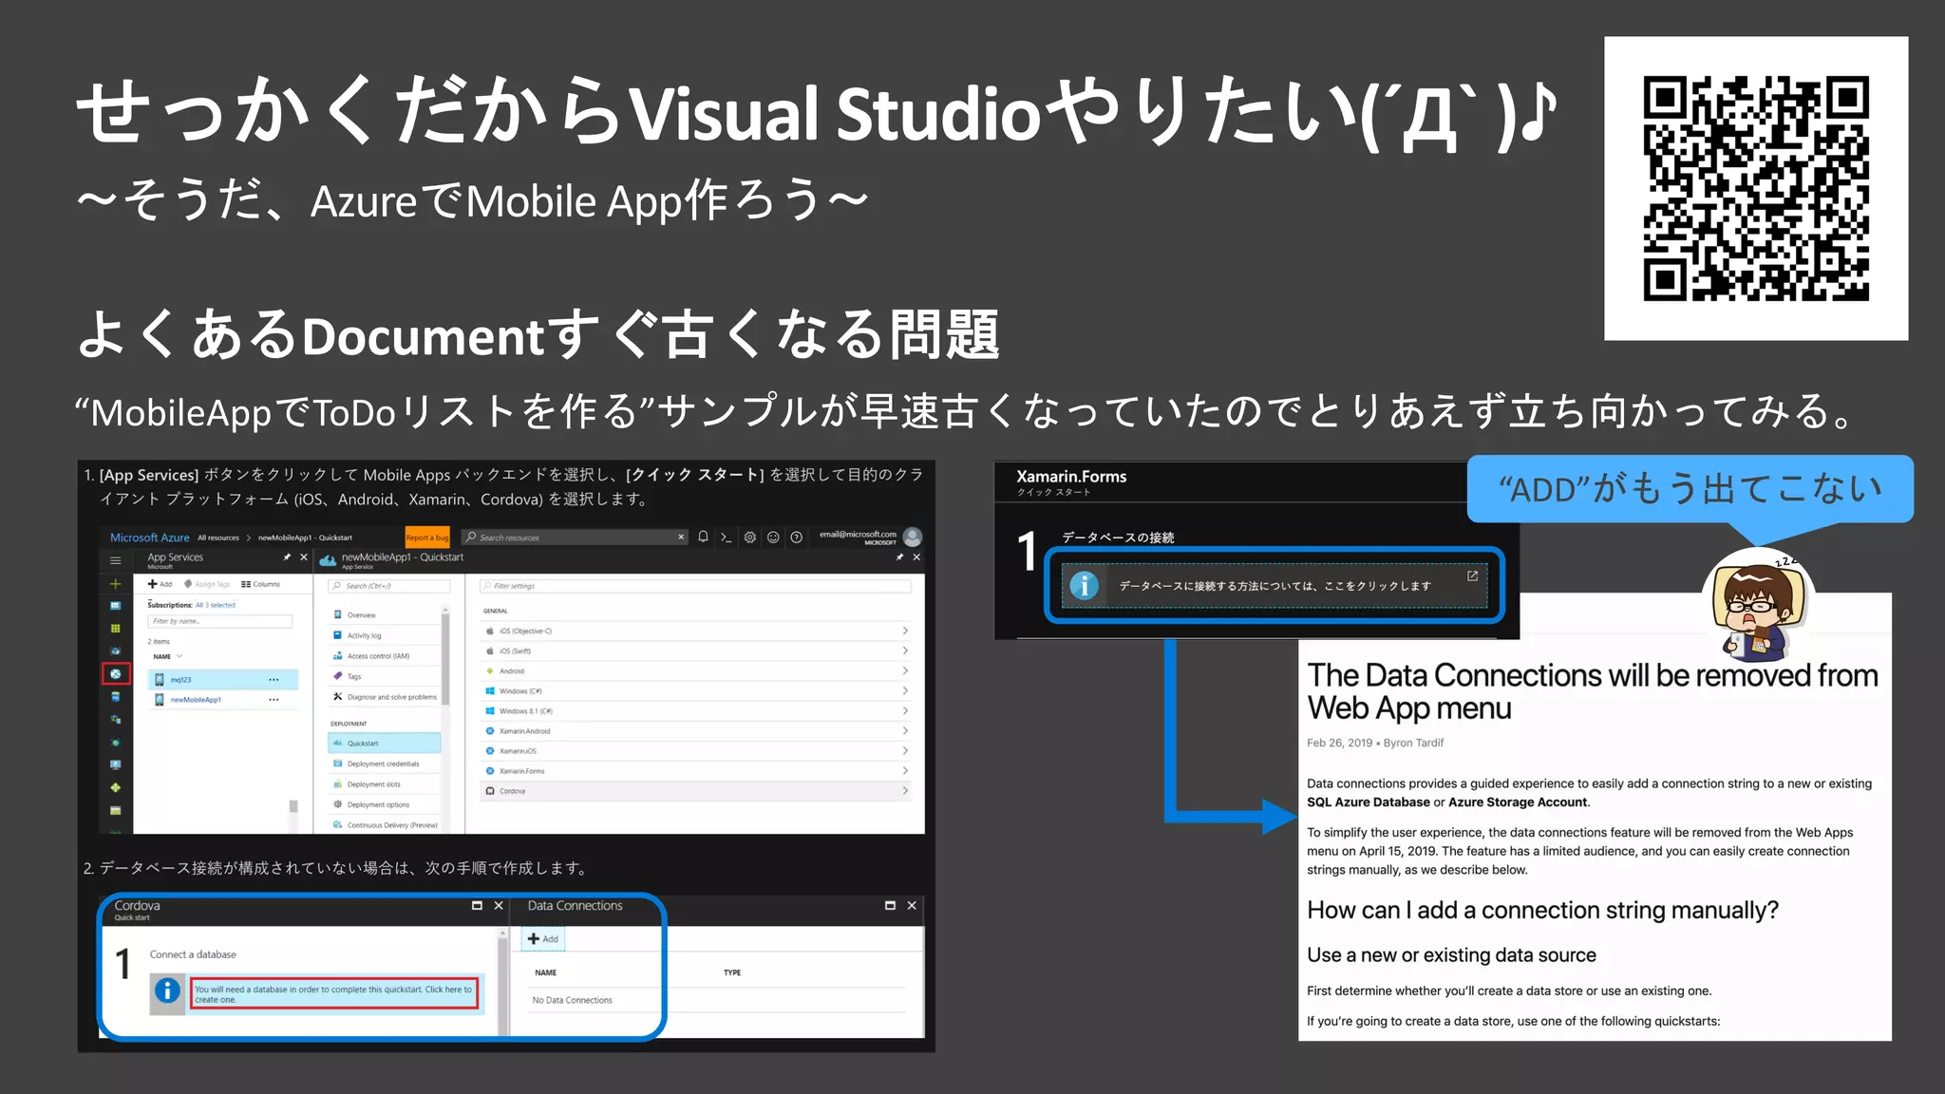Click Assign Tags in App Services toolbar
The height and width of the screenshot is (1094, 1945).
[207, 584]
